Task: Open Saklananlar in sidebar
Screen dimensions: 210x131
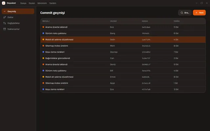Action: coord(18,29)
